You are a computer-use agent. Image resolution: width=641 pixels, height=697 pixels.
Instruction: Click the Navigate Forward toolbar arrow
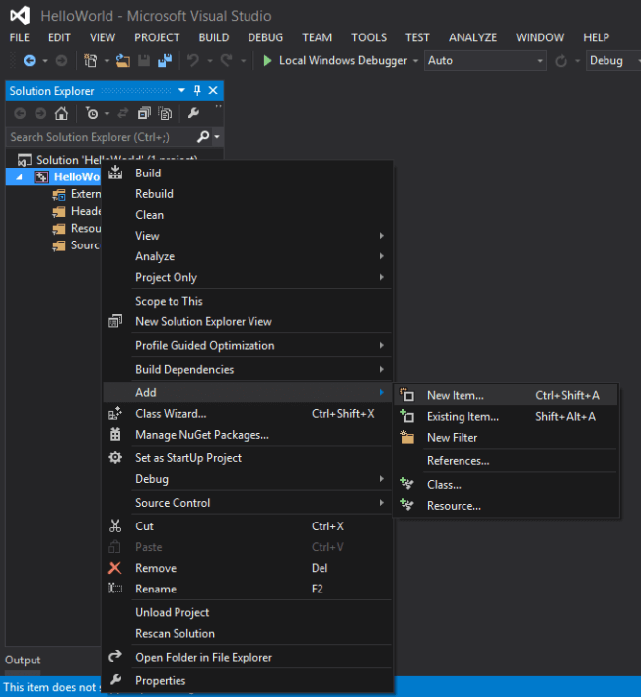pyautogui.click(x=61, y=60)
